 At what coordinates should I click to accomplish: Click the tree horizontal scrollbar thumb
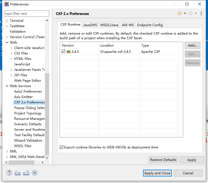tap(22, 162)
